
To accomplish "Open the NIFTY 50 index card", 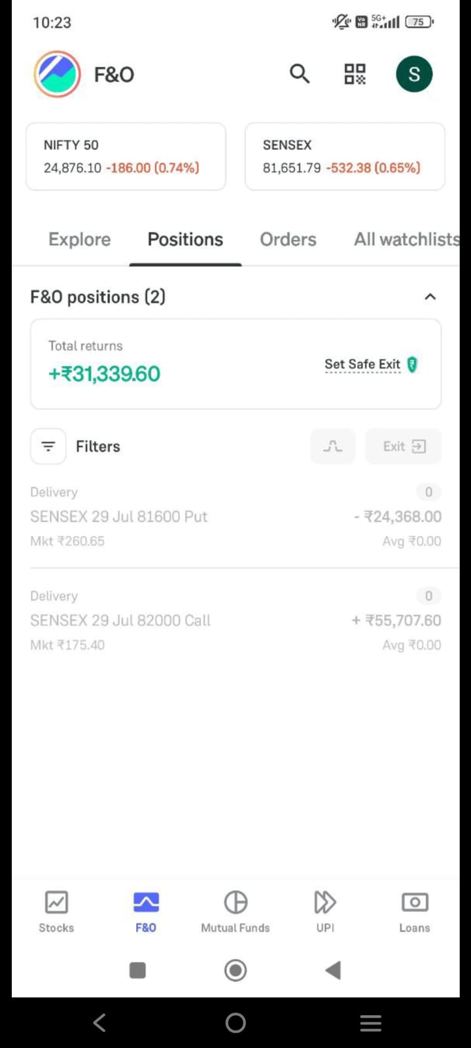I will [x=126, y=157].
